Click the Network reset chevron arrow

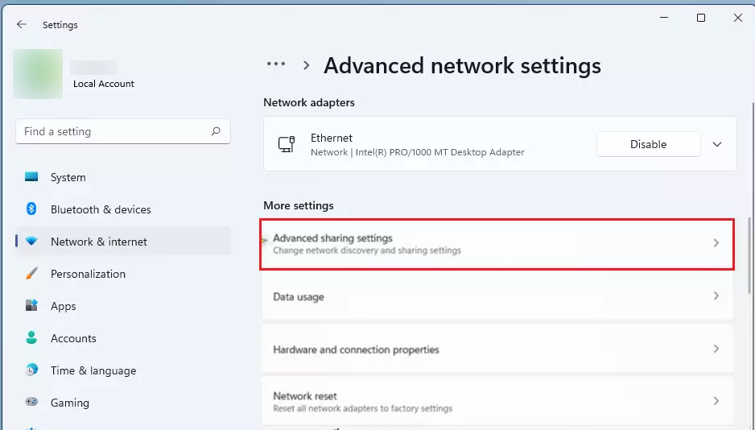[716, 401]
